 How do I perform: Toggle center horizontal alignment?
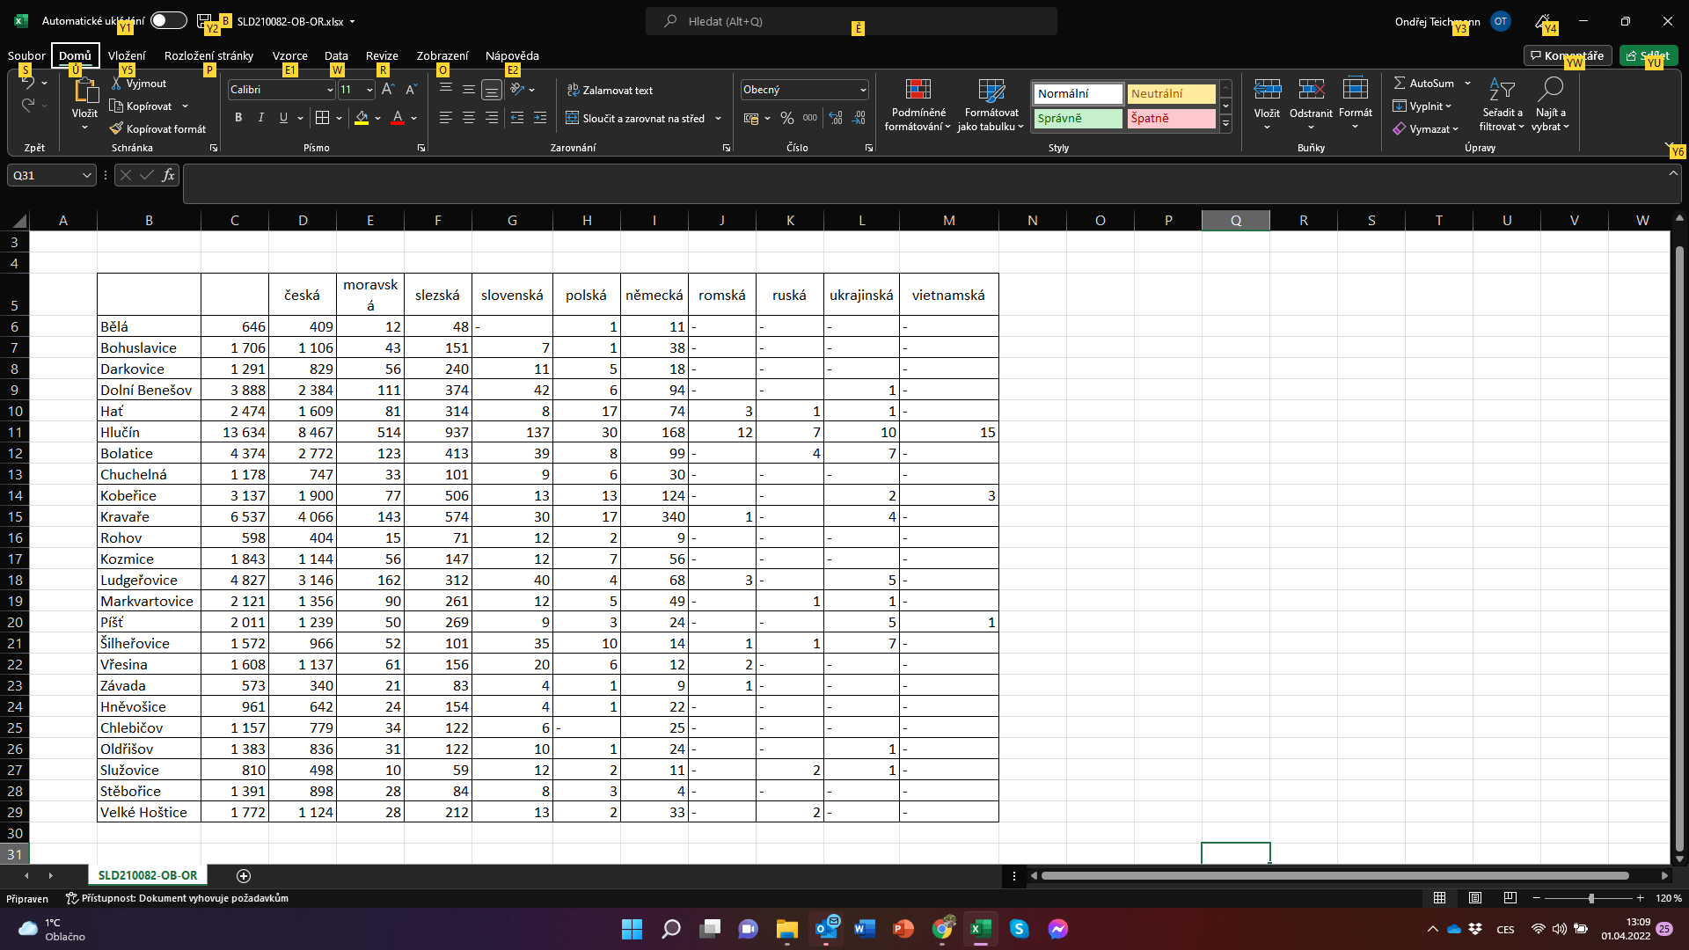(469, 118)
